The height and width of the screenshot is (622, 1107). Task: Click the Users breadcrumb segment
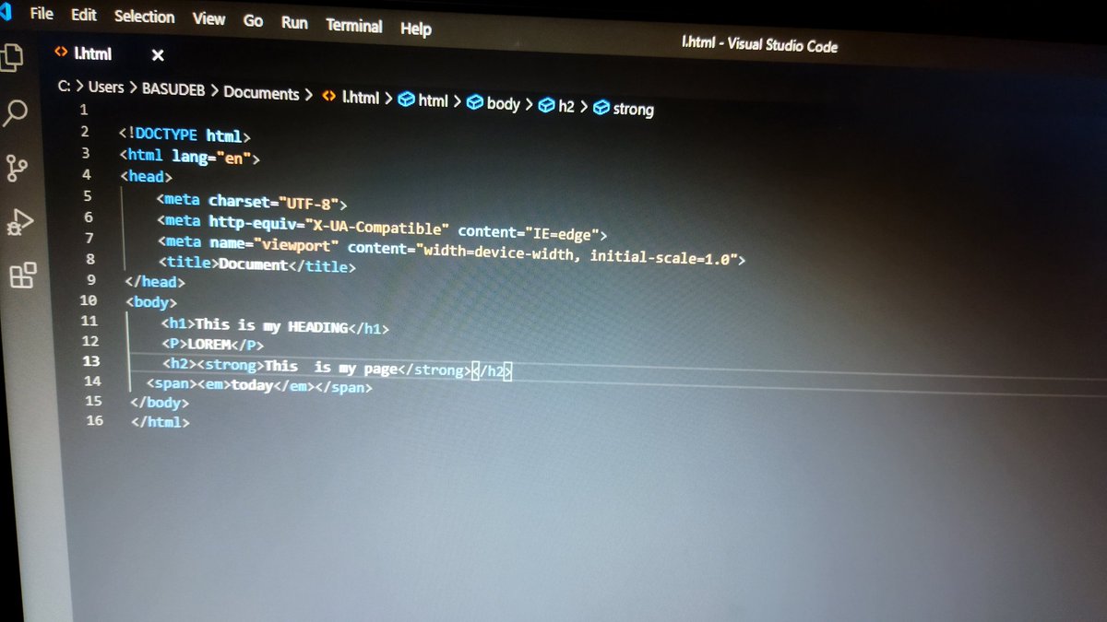tap(106, 87)
